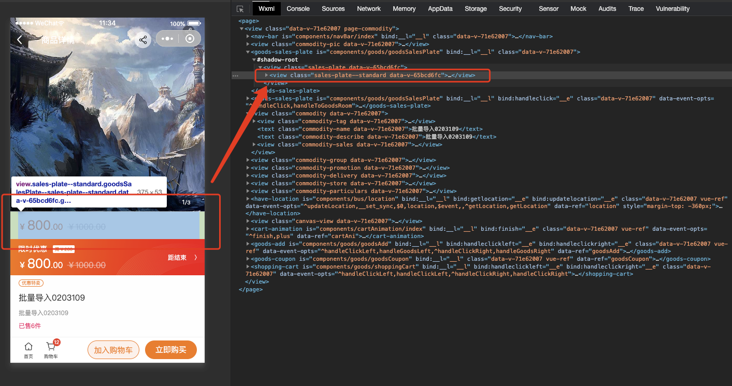The height and width of the screenshot is (386, 732).
Task: Open the mini program capsule more menu
Action: 167,39
